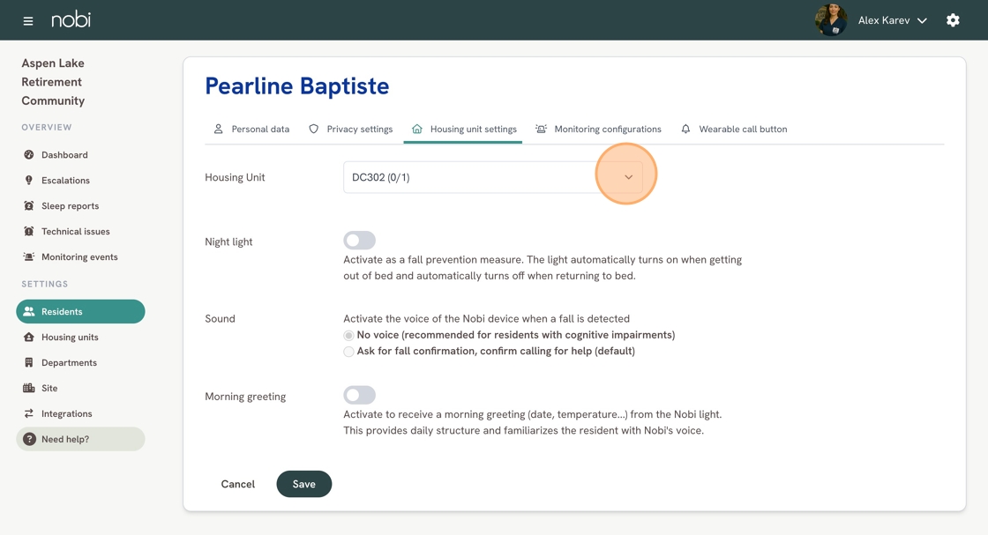The image size is (988, 535).
Task: Click the Technical issues icon in sidebar
Action: [29, 231]
